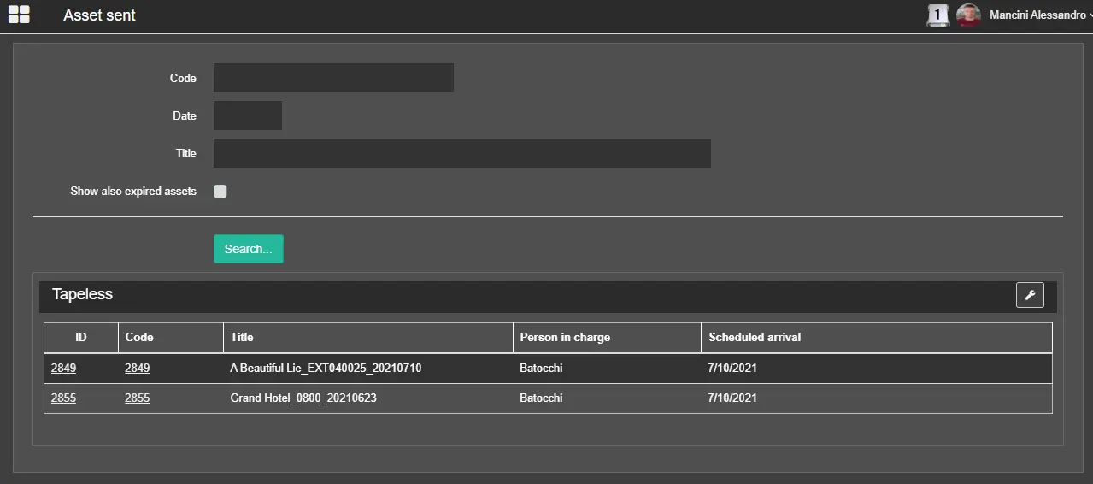Expand the Mancini Alessandro user menu
Image resolution: width=1093 pixels, height=484 pixels.
coord(1037,15)
